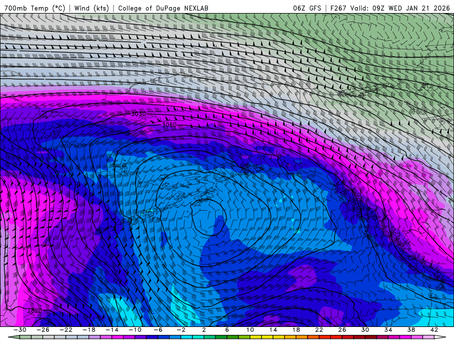Click the '26' legend value
Viewport: 454px width, 340px height.
pos(342,330)
